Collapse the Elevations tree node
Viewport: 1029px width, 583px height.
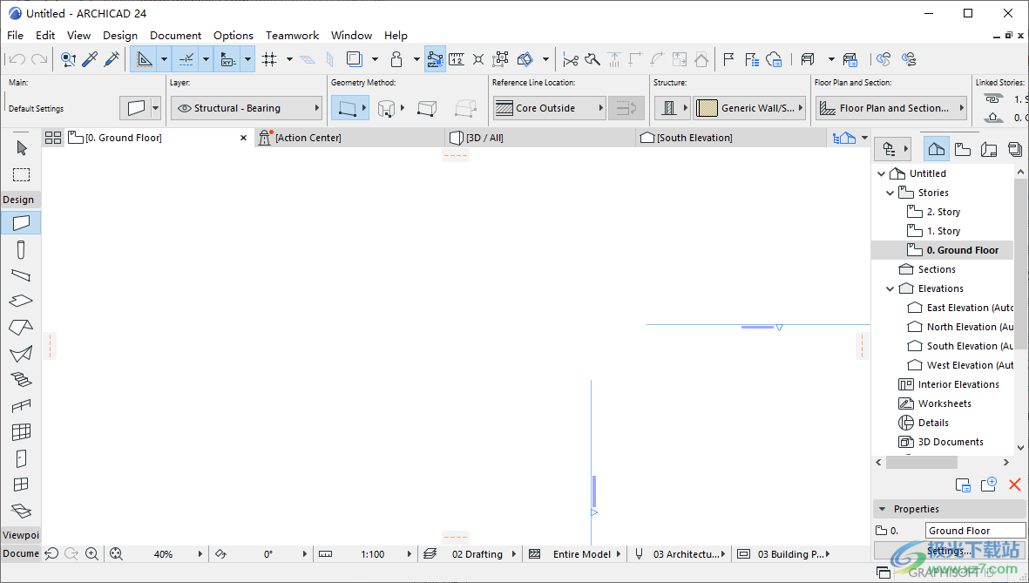pyautogui.click(x=890, y=288)
